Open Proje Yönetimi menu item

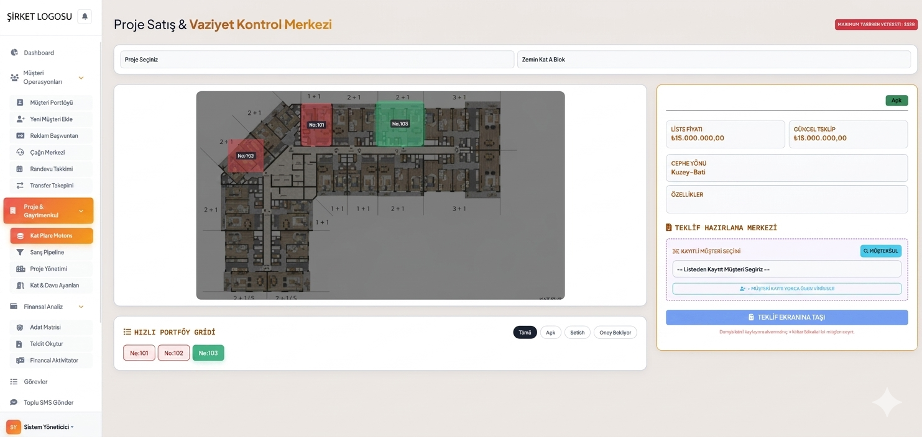[52, 269]
